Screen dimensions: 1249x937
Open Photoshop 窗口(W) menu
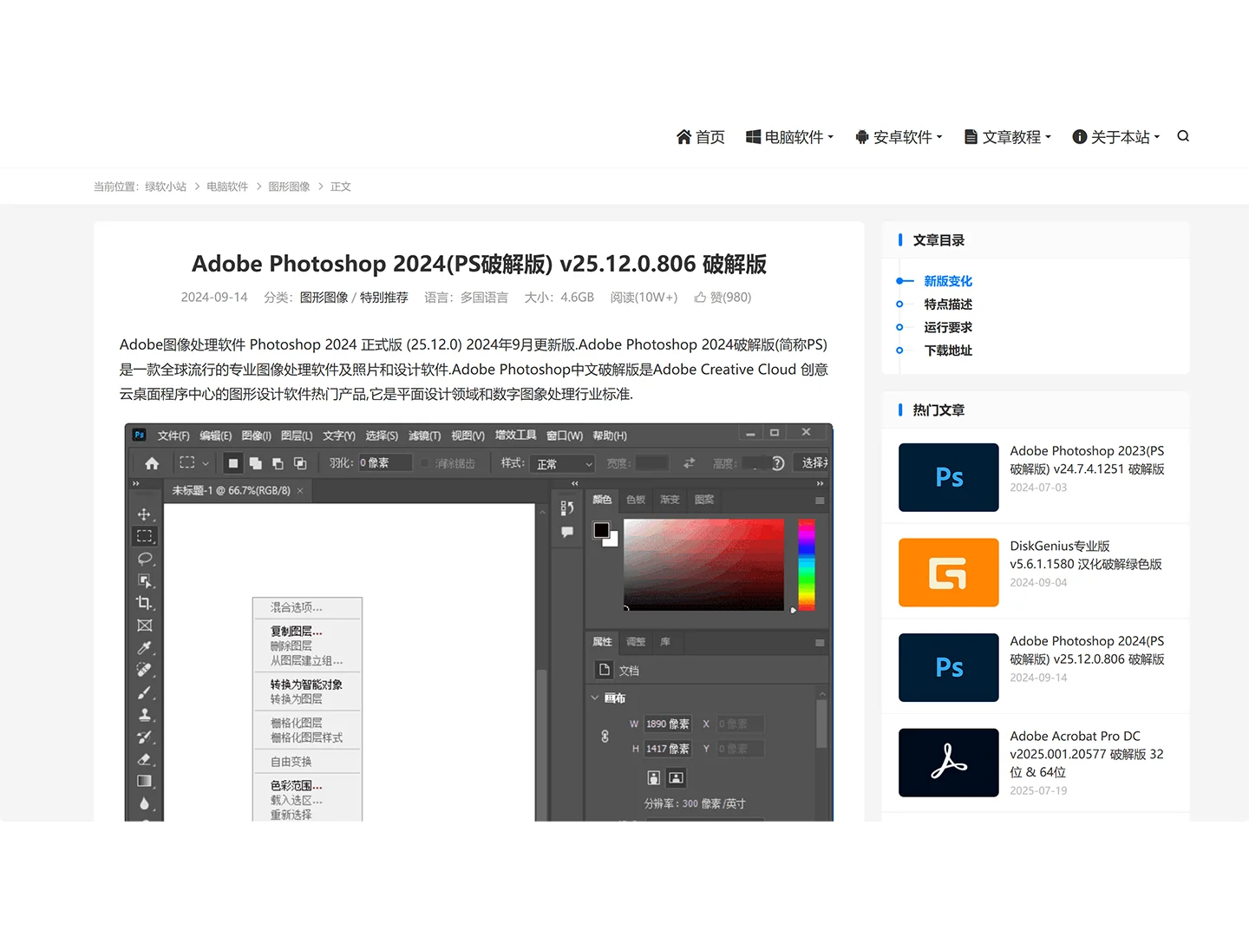tap(565, 436)
